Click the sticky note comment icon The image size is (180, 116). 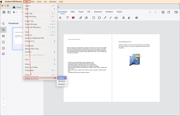[x=74, y=18]
